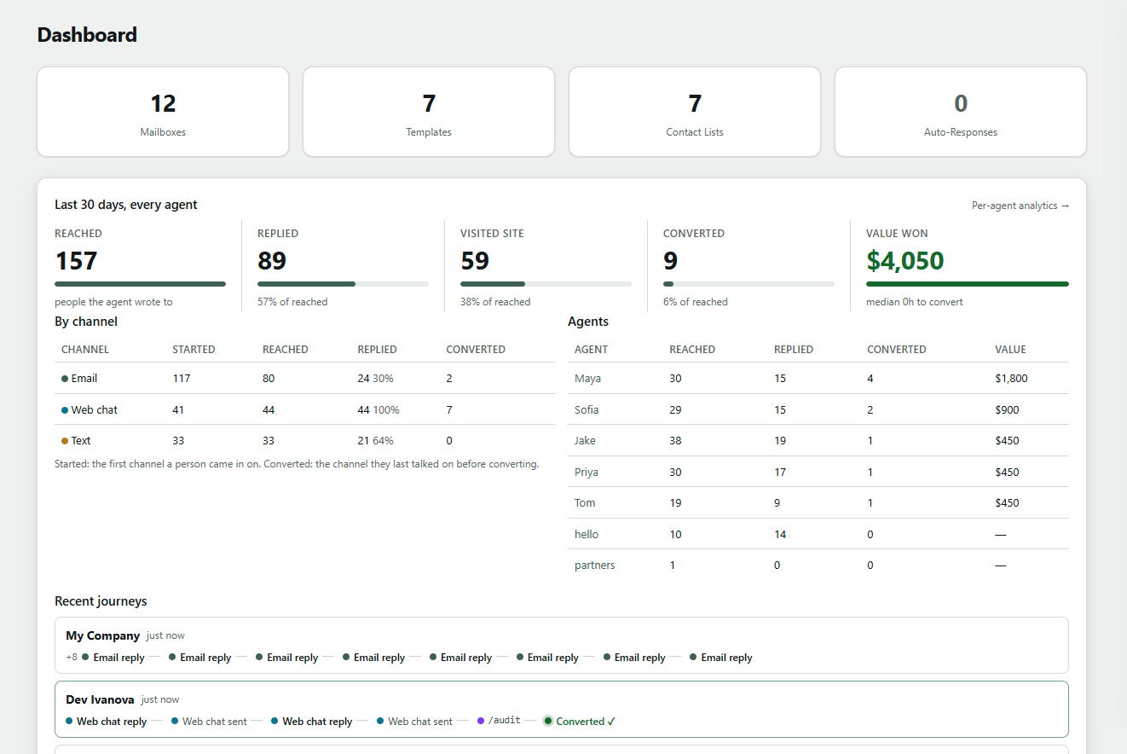The height and width of the screenshot is (754, 1127).
Task: Click the Recent journeys heading
Action: click(101, 601)
